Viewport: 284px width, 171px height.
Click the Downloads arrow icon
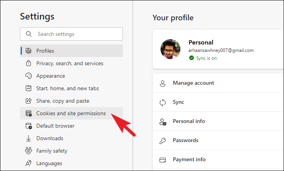coord(28,138)
